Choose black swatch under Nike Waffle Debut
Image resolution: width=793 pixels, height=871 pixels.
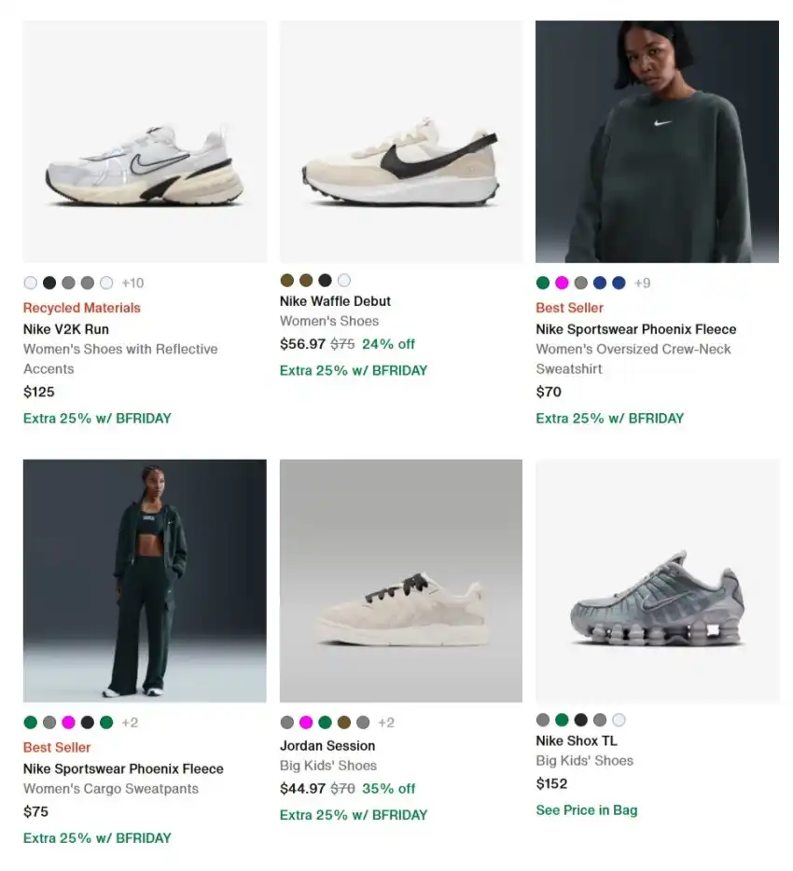pyautogui.click(x=325, y=280)
